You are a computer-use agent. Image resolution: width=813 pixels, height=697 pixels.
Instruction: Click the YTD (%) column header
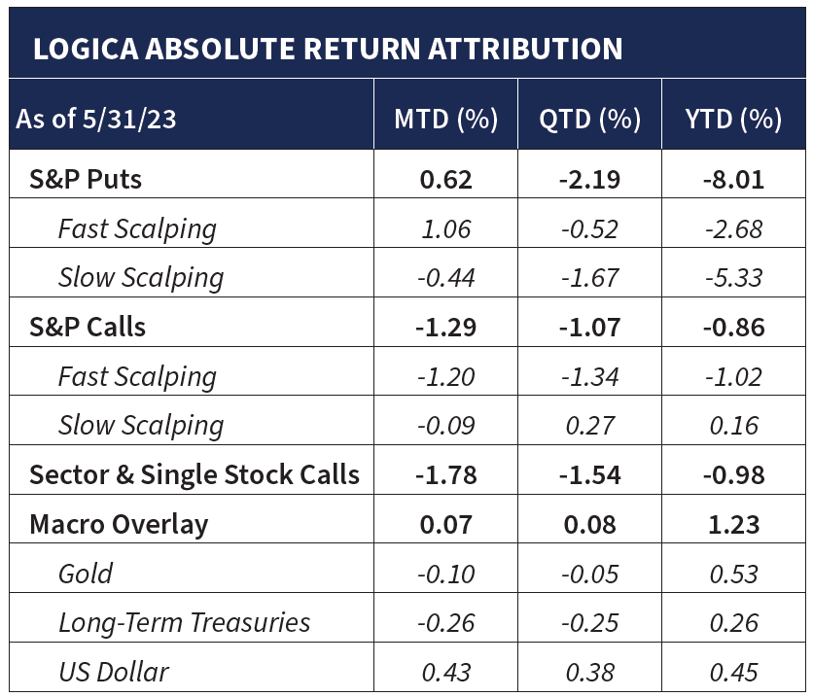pos(734,120)
